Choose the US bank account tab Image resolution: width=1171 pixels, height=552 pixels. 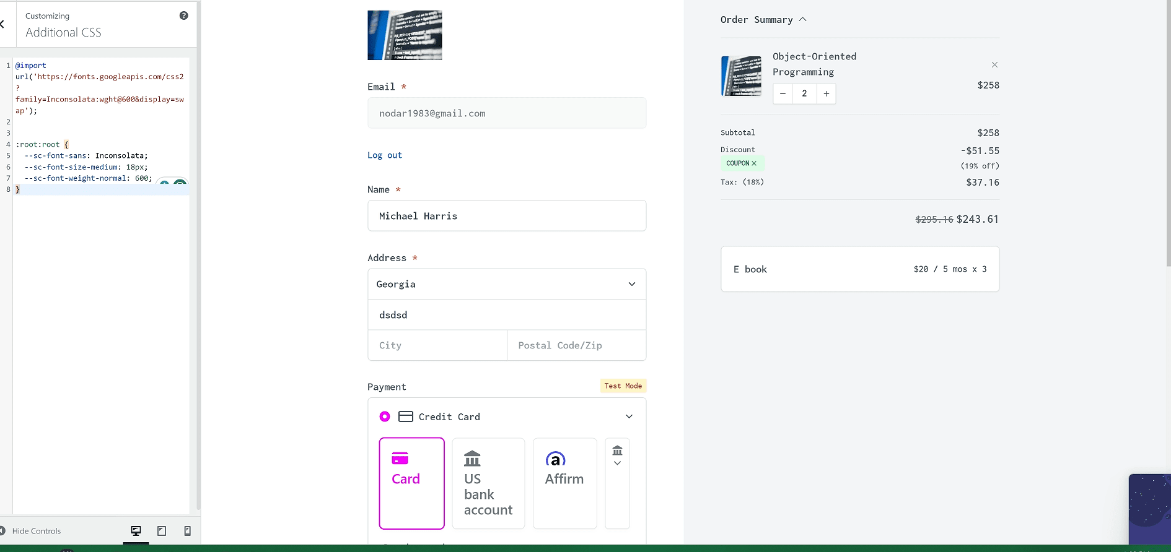tap(488, 483)
